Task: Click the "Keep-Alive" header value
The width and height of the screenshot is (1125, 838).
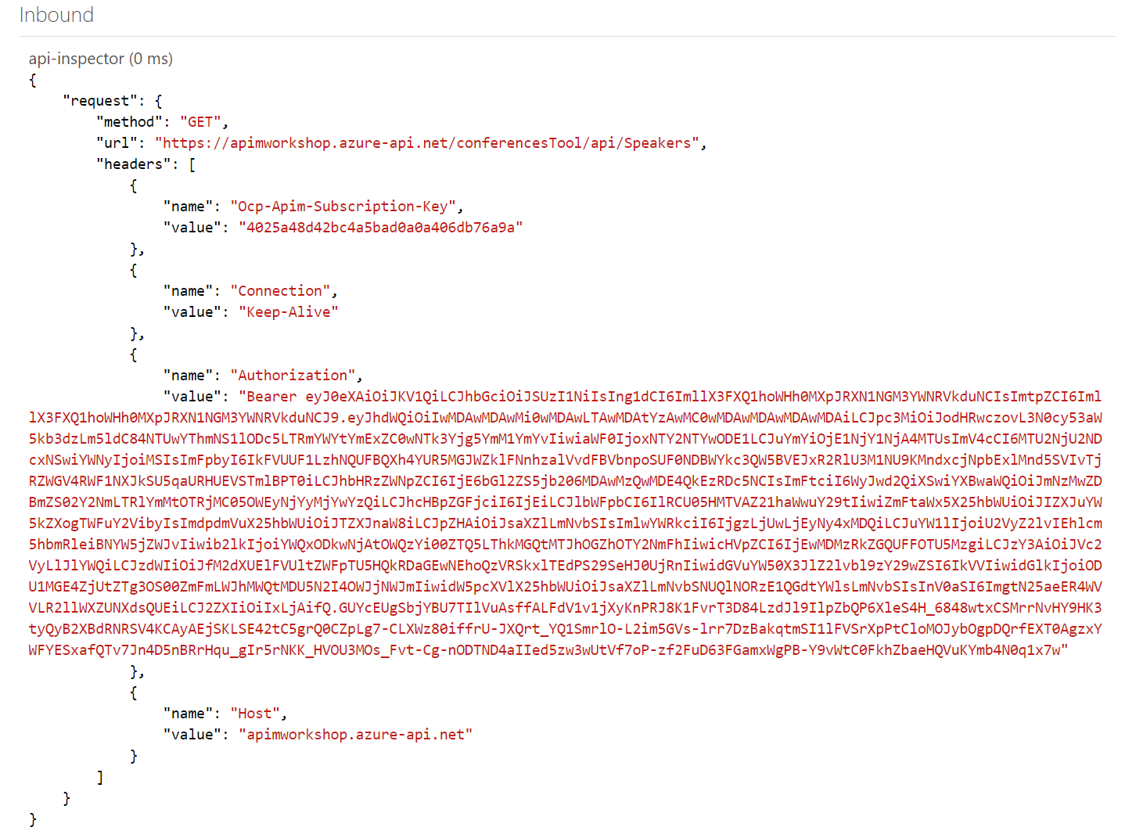Action: click(288, 312)
